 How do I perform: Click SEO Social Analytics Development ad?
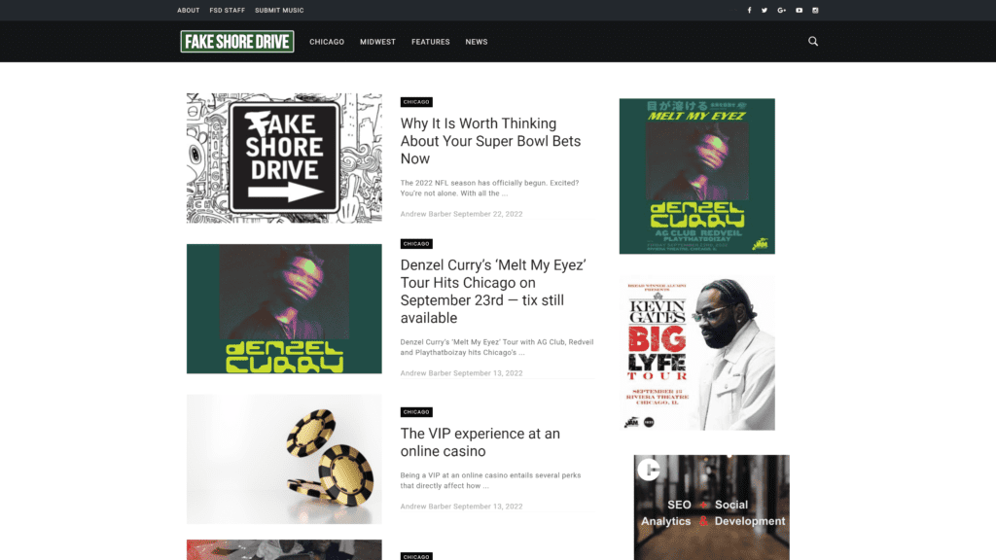(711, 507)
